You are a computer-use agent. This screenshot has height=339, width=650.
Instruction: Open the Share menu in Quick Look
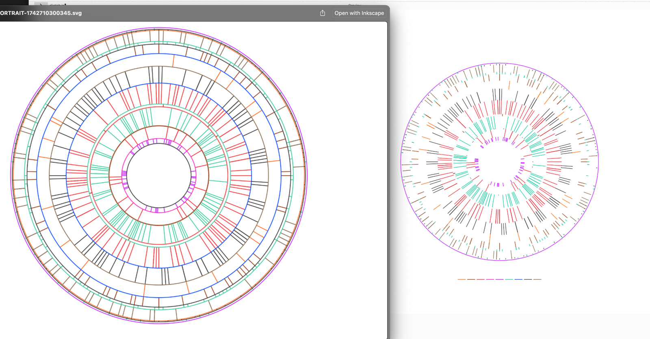[323, 13]
